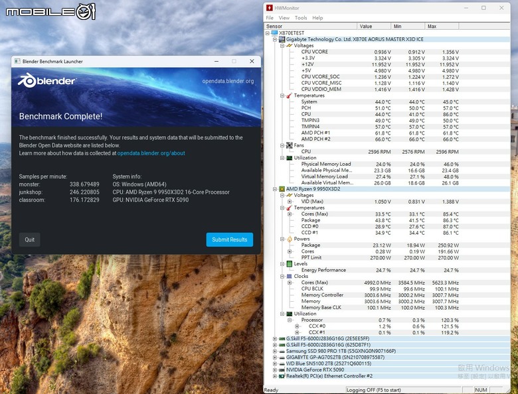Expand the Realtek PCI(e) Ethernet Controller #2 node
518x394 pixels.
[275, 376]
